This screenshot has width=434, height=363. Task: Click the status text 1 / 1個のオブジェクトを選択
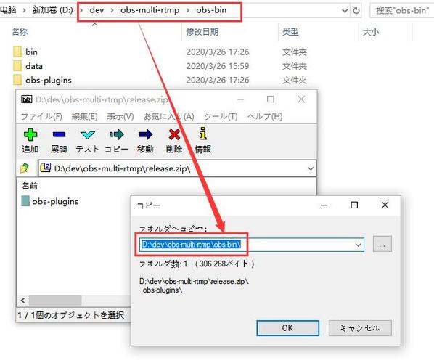click(71, 315)
